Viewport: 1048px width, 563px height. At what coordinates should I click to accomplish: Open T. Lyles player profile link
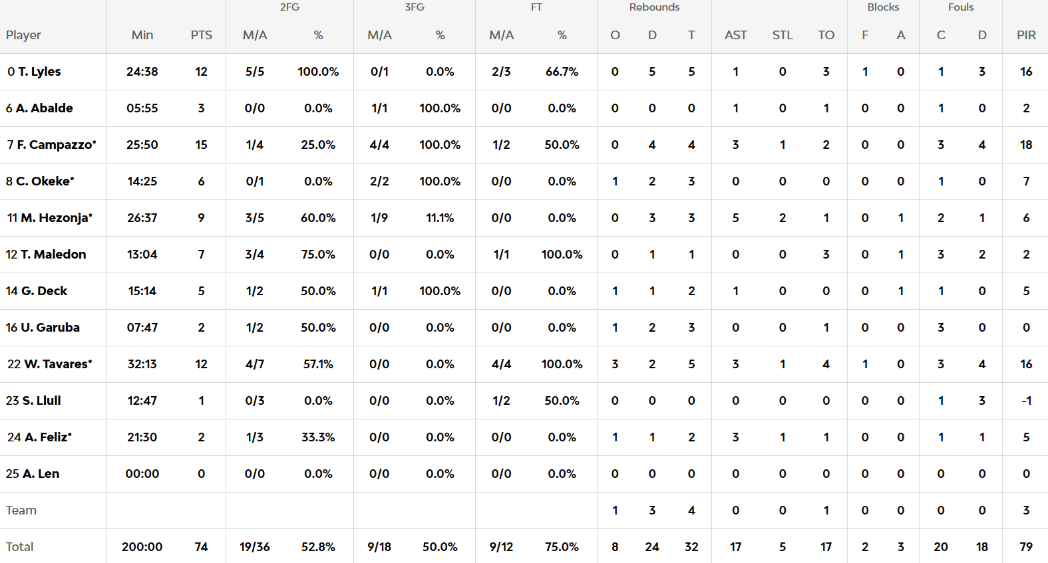39,72
